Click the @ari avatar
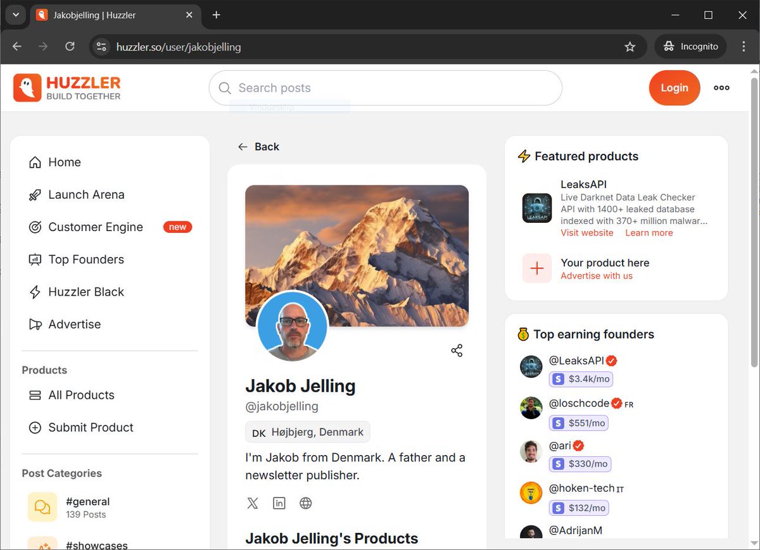Viewport: 760px width, 550px height. click(531, 451)
